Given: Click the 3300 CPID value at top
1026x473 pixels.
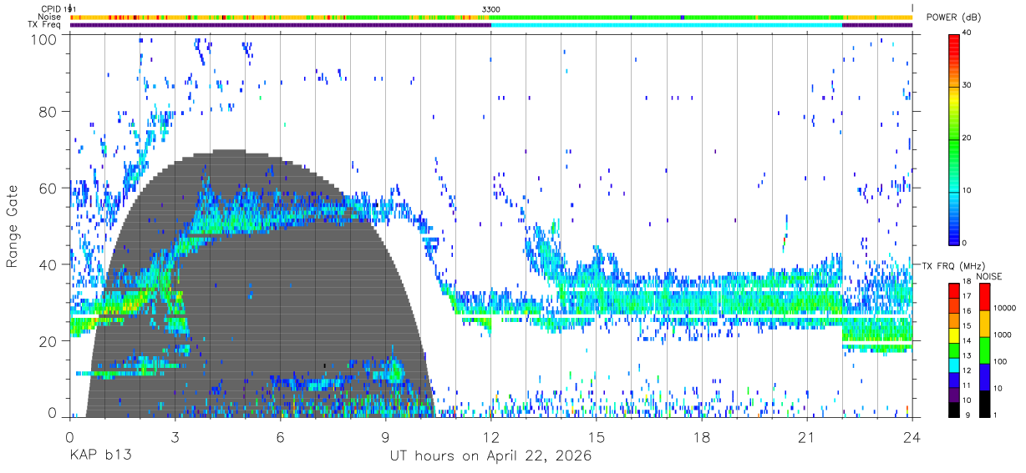Looking at the screenshot, I should (491, 9).
